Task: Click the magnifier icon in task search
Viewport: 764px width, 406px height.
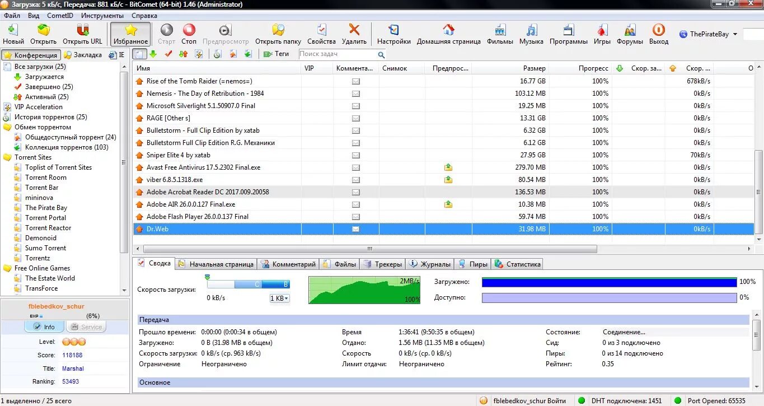Action: [381, 54]
